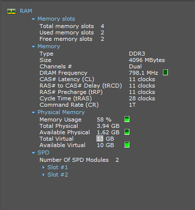This screenshot has height=210, width=195.
Task: Select the CAS# Latency (CL) row
Action: pyautogui.click(x=97, y=79)
